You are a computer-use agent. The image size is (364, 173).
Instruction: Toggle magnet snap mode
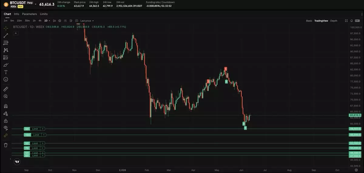[x=6, y=106]
